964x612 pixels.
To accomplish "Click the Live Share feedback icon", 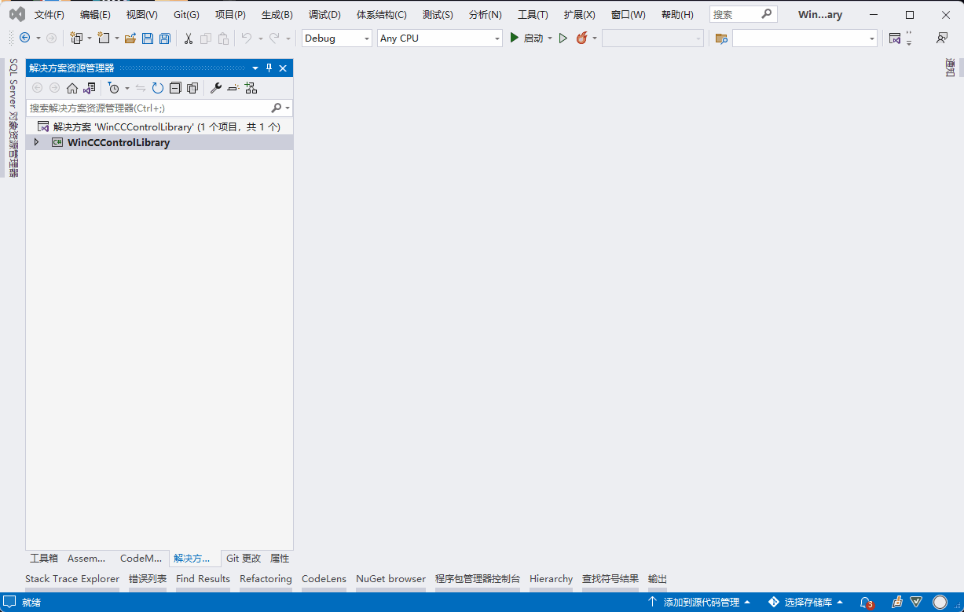I will click(941, 38).
